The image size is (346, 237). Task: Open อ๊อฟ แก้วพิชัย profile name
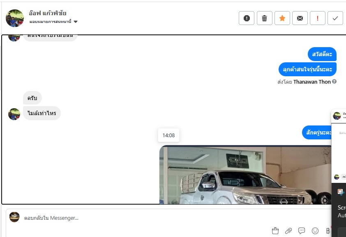[x=47, y=13]
